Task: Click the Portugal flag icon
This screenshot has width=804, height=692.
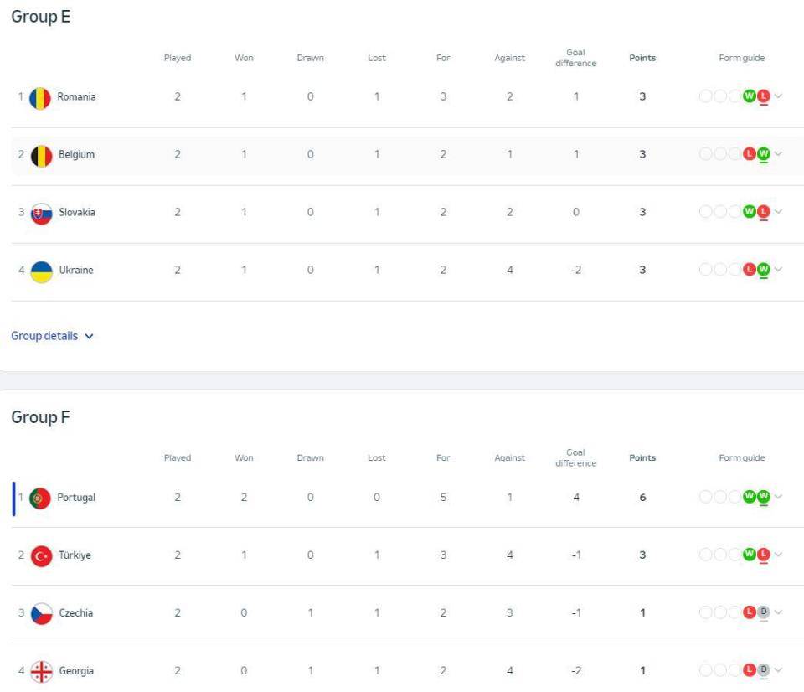Action: click(x=40, y=498)
